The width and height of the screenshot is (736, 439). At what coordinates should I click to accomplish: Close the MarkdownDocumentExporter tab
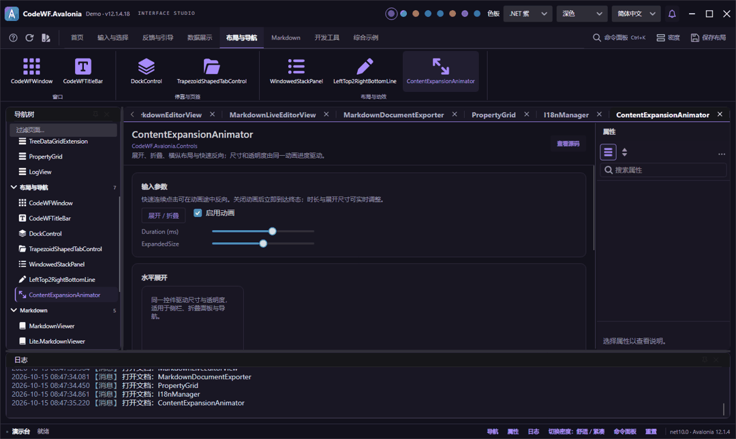click(455, 114)
